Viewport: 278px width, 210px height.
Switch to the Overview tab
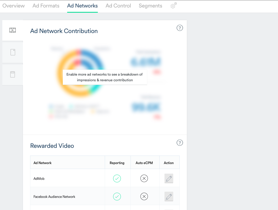pos(14,6)
